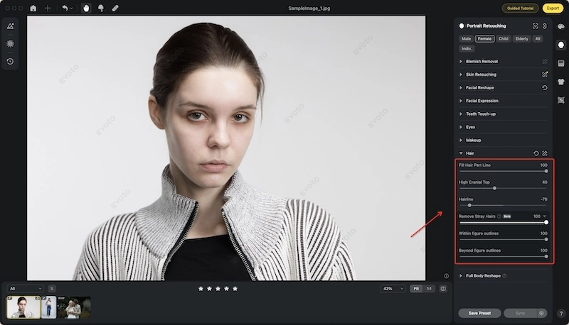Open the image presets icon in left sidebar
The image size is (569, 325).
pos(10,26)
